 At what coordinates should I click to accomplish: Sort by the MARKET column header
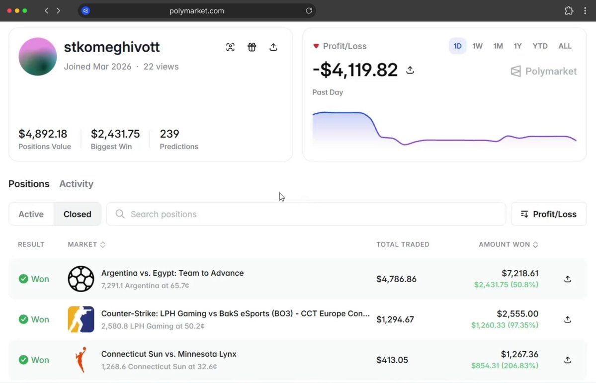(x=86, y=244)
